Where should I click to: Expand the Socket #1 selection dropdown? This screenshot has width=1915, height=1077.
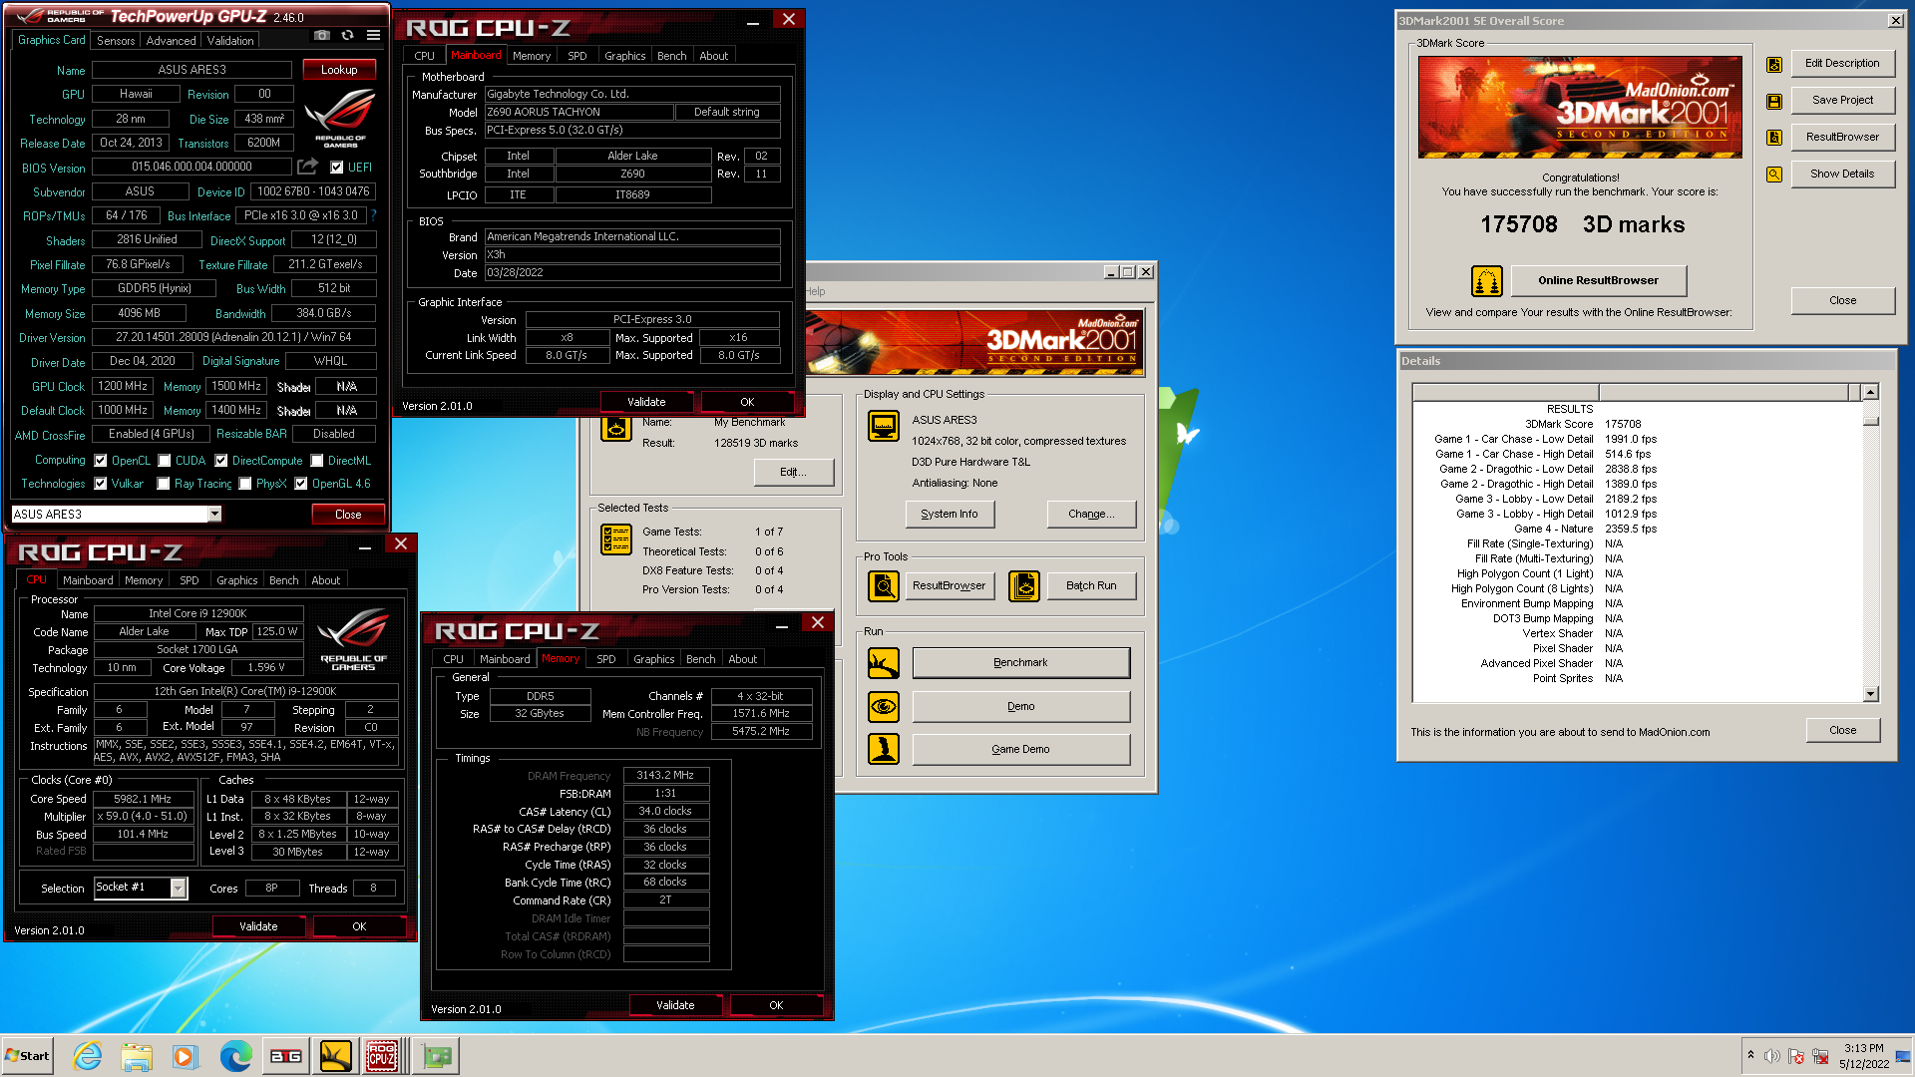tap(179, 888)
